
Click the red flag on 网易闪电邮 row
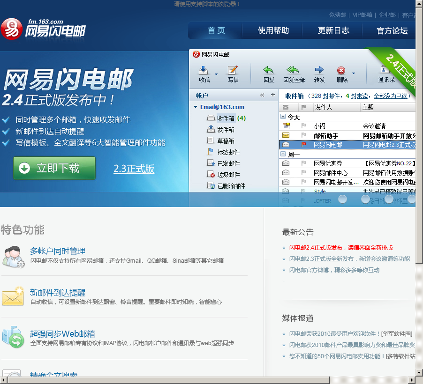(304, 144)
